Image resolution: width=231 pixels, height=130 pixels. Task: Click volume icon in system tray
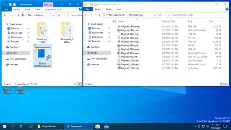pyautogui.click(x=208, y=126)
